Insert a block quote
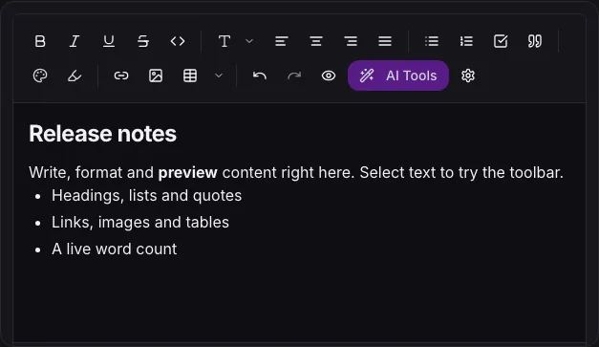This screenshot has width=599, height=347. (x=535, y=41)
